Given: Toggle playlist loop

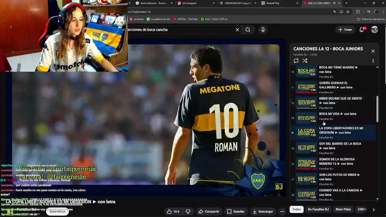Looking at the screenshot, I should coord(296,61).
